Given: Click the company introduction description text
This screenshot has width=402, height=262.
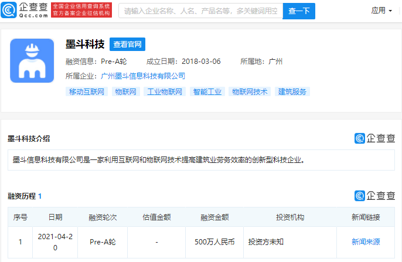Looking at the screenshot, I should (158, 160).
